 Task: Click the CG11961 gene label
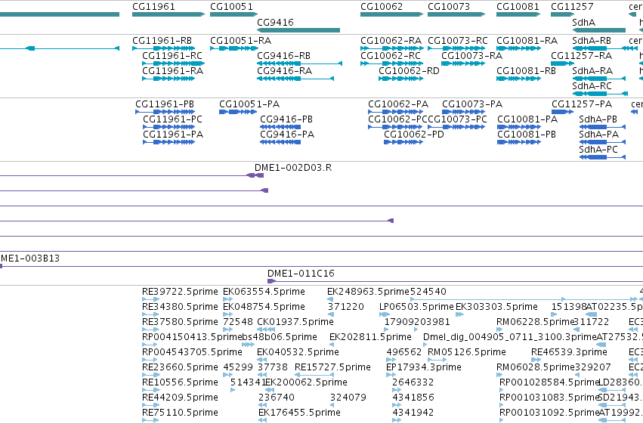(153, 7)
